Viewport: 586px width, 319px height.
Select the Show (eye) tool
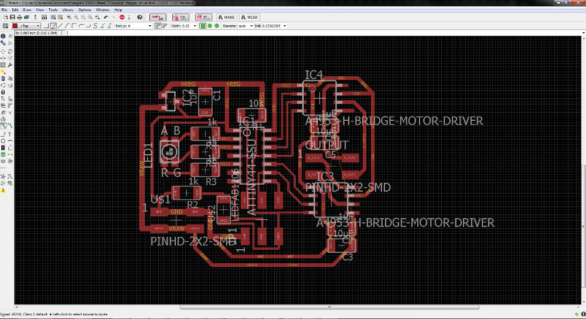10,36
